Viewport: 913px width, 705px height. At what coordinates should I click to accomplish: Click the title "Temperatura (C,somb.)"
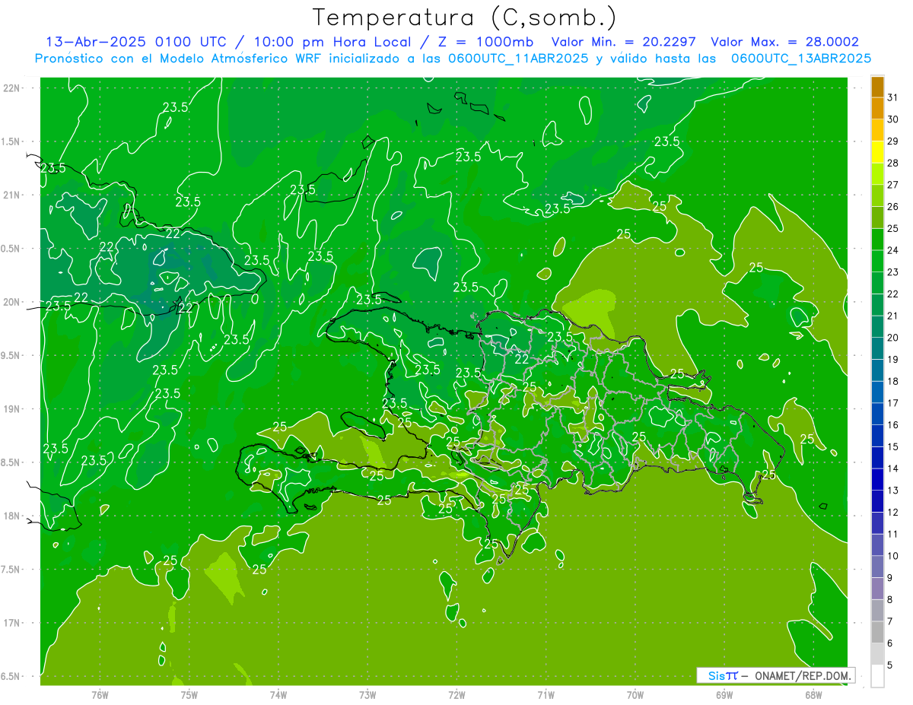pyautogui.click(x=465, y=17)
